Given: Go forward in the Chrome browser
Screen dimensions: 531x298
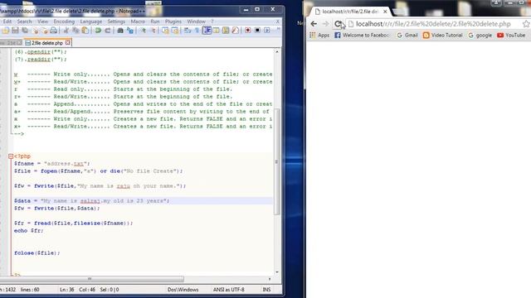Looking at the screenshot, I should 325,24.
